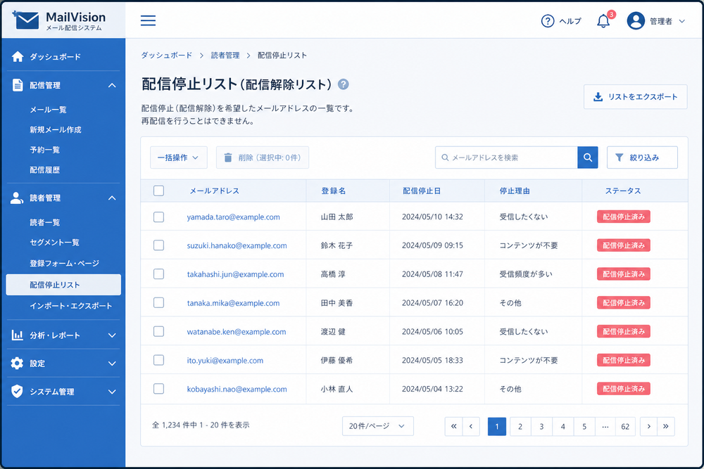Check the kobayashi.nao@example.com row checkbox
Screen dimensions: 704x469
click(x=158, y=389)
